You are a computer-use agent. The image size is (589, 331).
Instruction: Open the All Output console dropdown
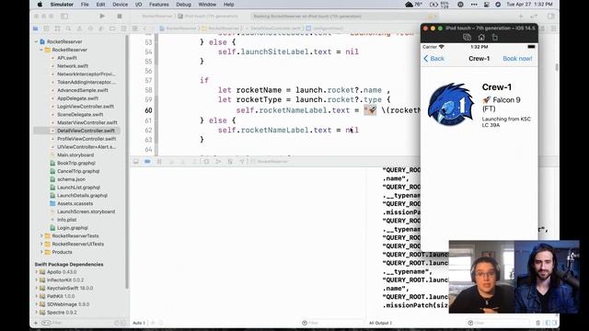[380, 323]
